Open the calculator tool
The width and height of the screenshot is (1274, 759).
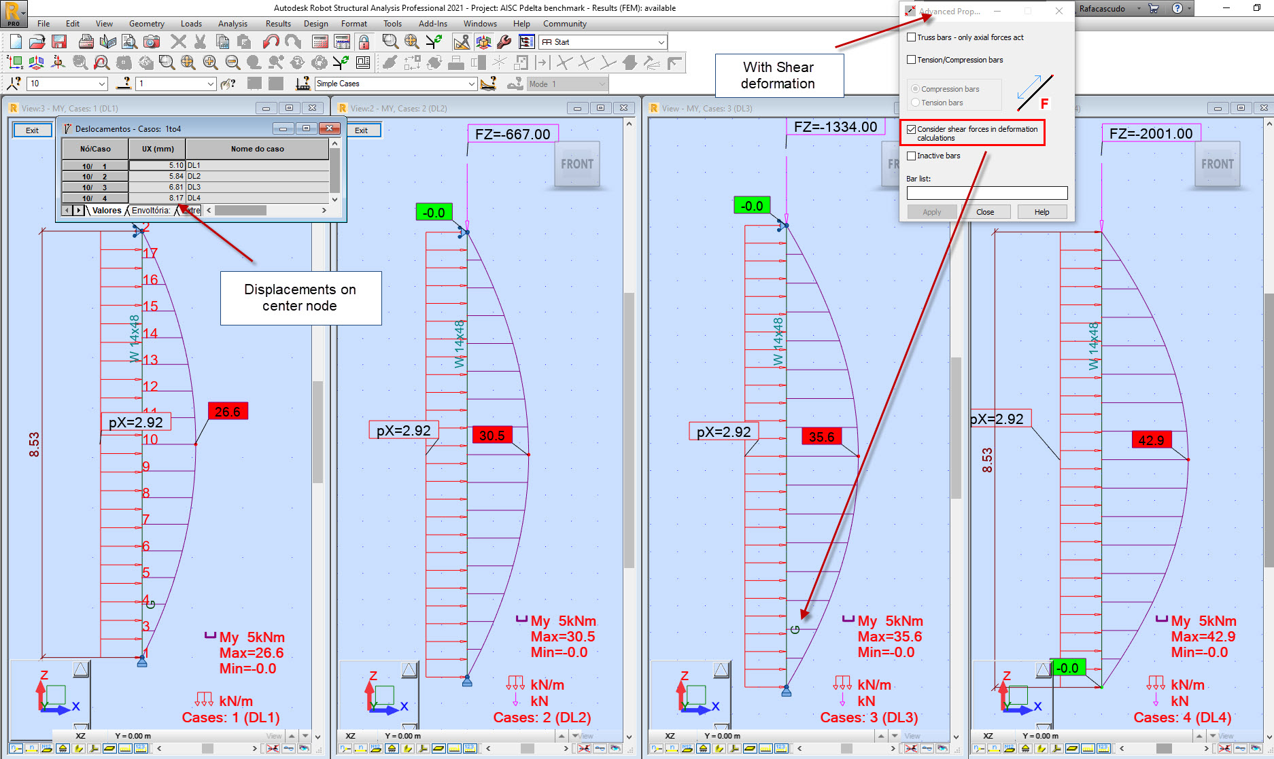[x=320, y=41]
